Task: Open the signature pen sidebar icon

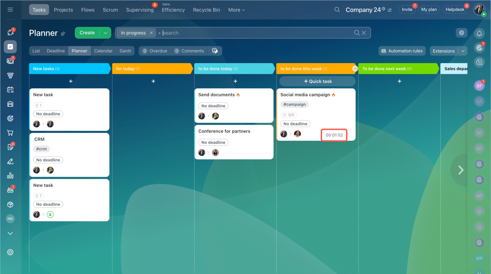Action: click(x=10, y=161)
